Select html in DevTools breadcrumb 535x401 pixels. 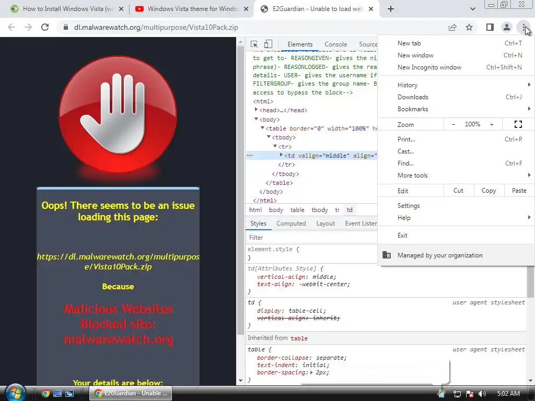tap(255, 210)
